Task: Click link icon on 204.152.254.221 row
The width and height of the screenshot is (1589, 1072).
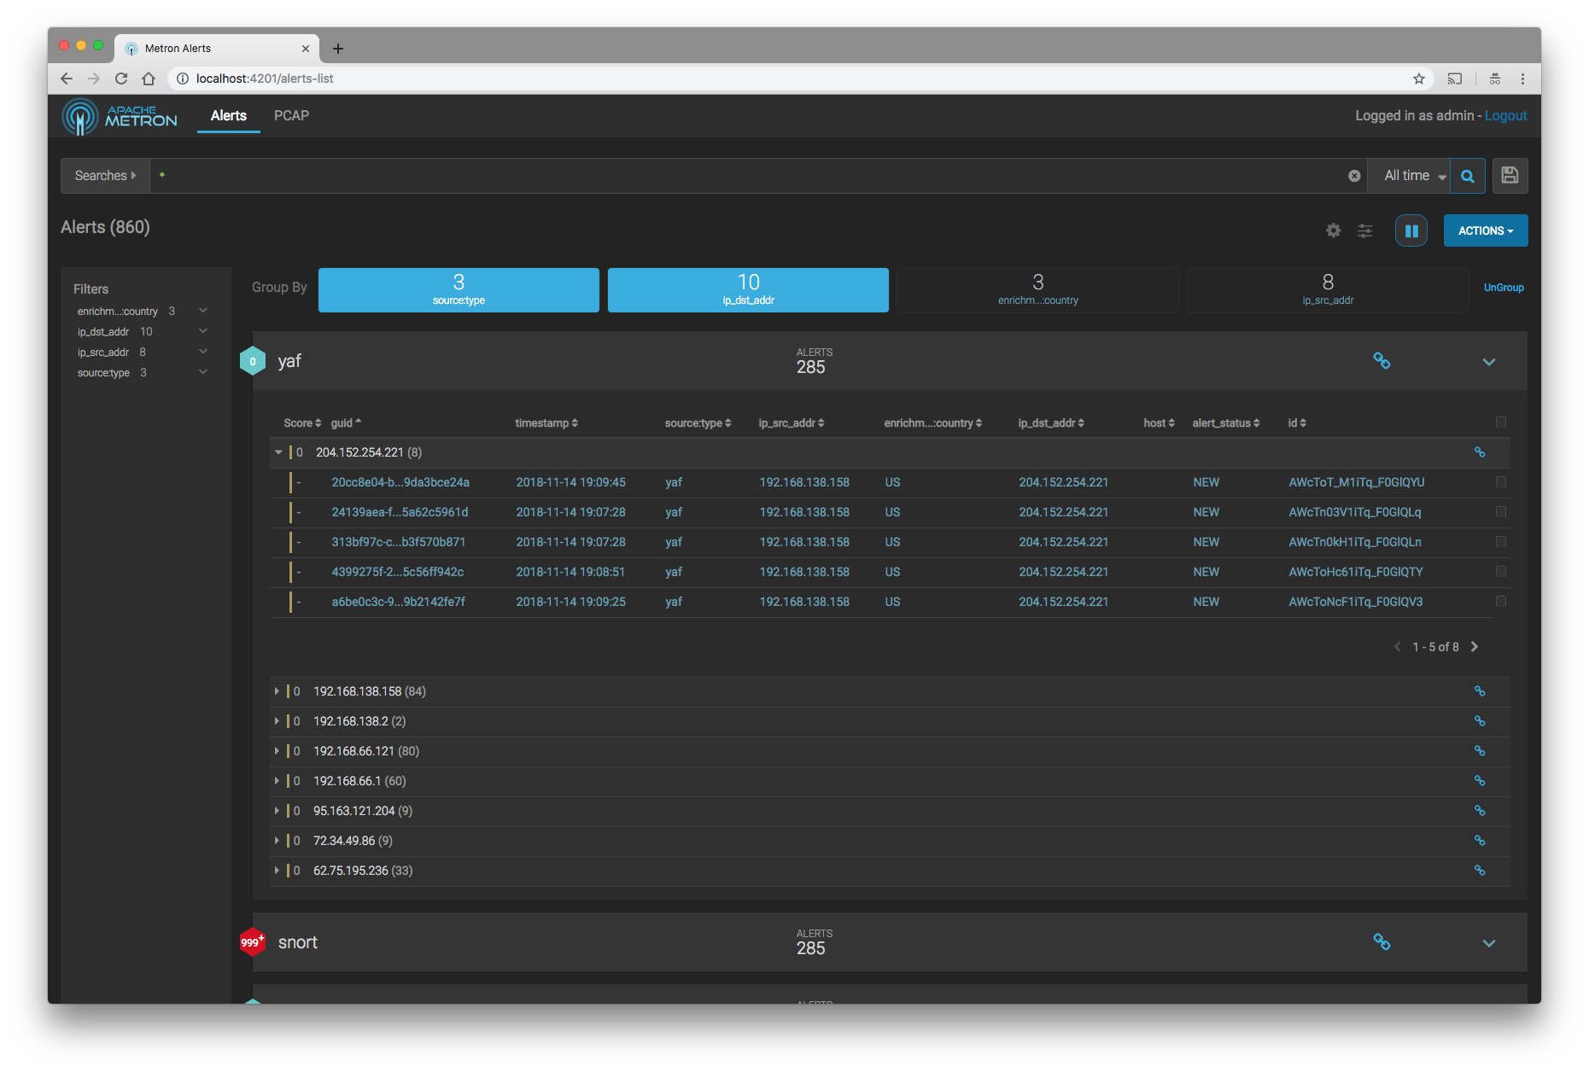Action: coord(1480,452)
